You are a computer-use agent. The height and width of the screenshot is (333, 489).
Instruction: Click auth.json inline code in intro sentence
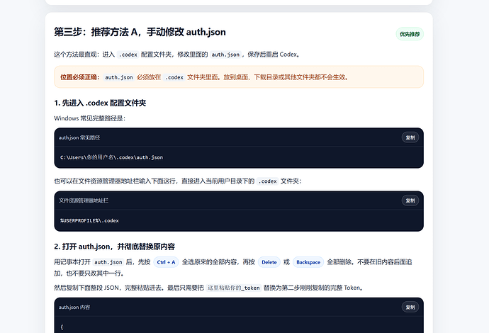coord(225,55)
